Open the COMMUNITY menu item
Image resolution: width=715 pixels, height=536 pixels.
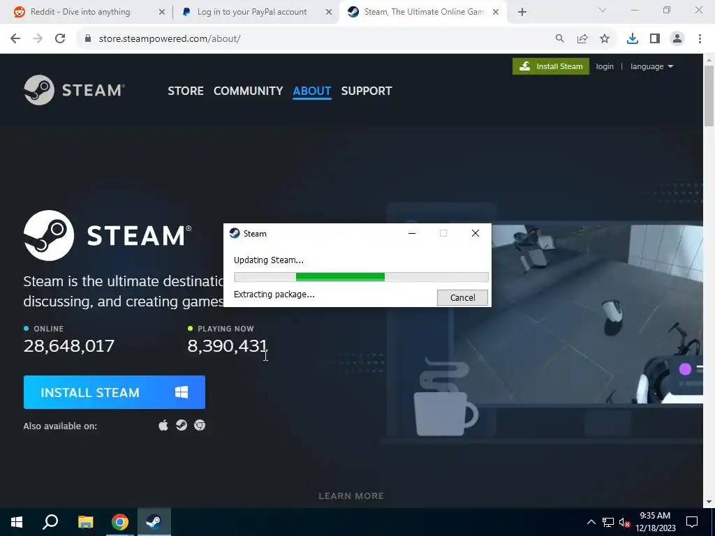248,91
